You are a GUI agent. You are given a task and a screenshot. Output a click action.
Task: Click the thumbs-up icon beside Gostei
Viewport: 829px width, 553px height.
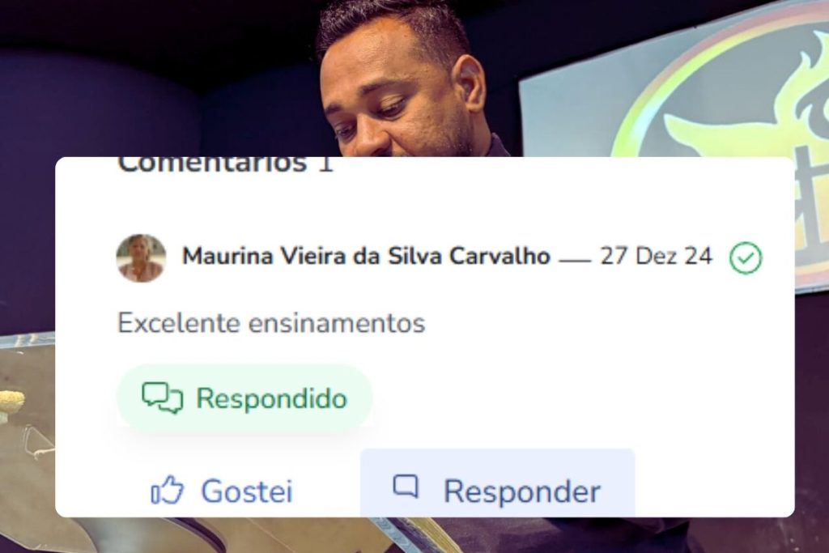[167, 490]
